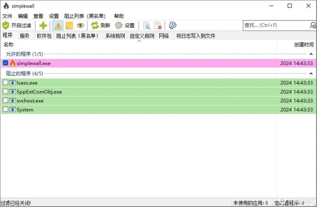Clear the log with the red-marked document icon
The height and width of the screenshot is (207, 317).
[158, 26]
